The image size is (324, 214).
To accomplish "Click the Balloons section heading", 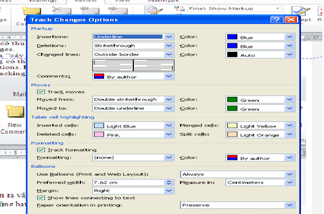I will (43, 166).
